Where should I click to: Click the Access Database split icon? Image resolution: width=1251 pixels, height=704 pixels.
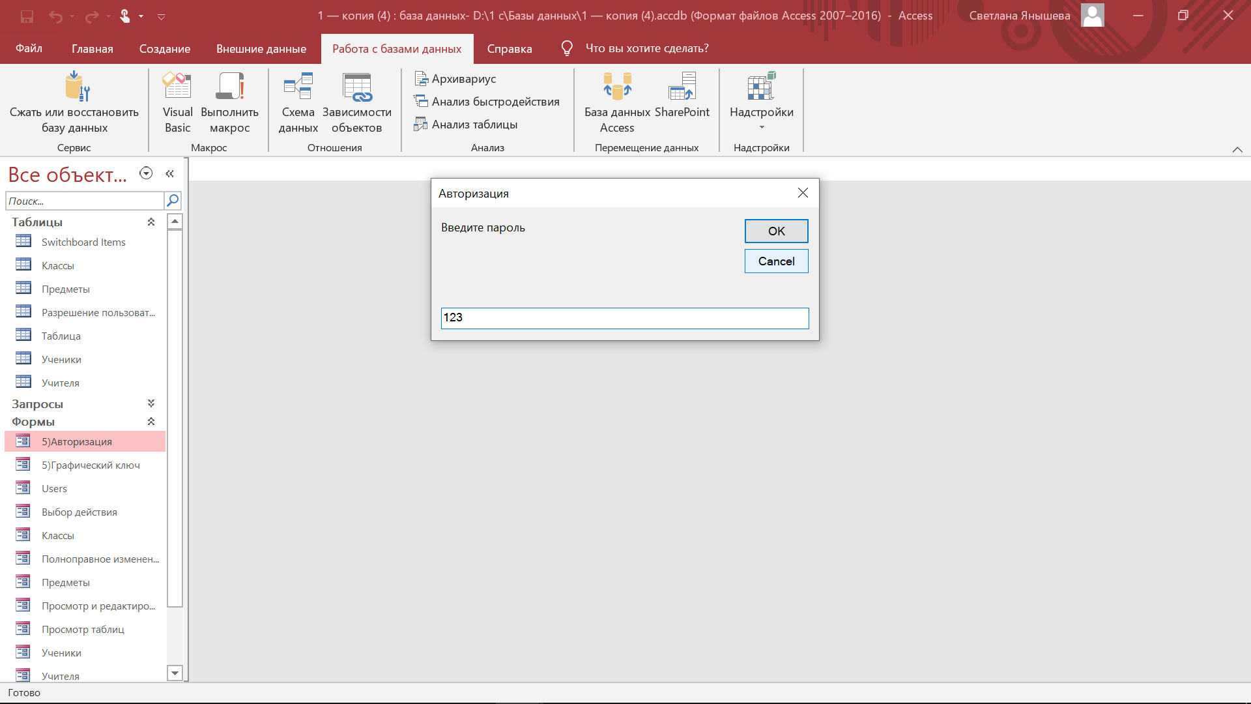pos(616,87)
